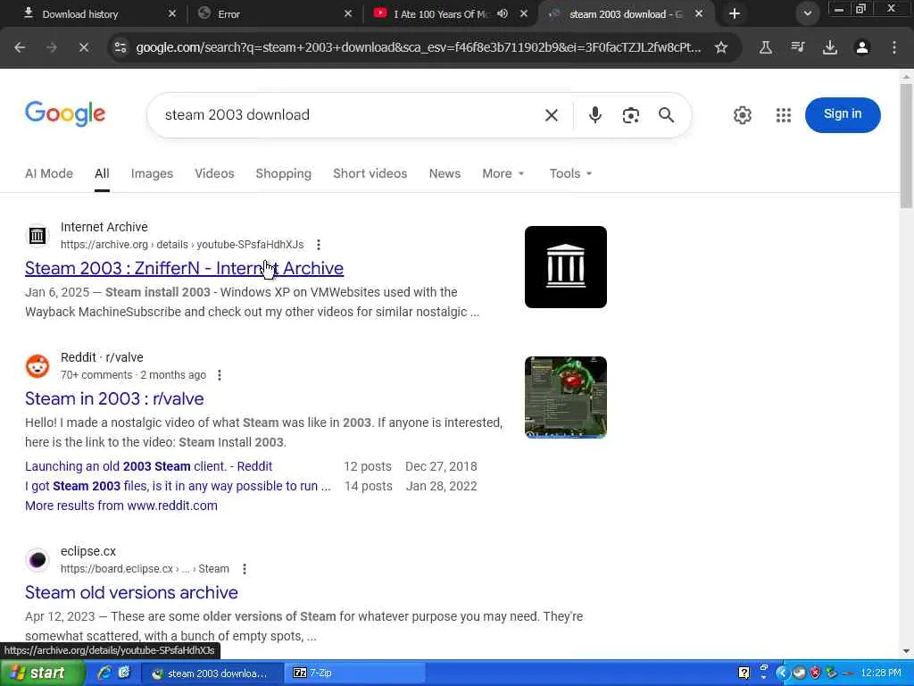Open the Windows Start menu

coord(41,673)
